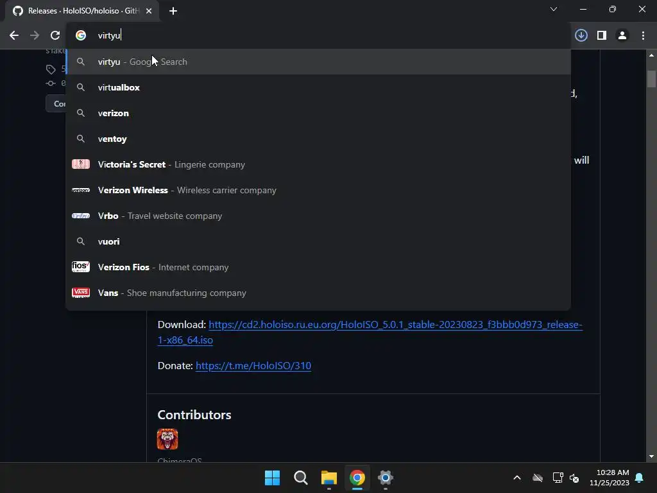This screenshot has height=493, width=657.
Task: Open Settings gear from taskbar
Action: [386, 478]
